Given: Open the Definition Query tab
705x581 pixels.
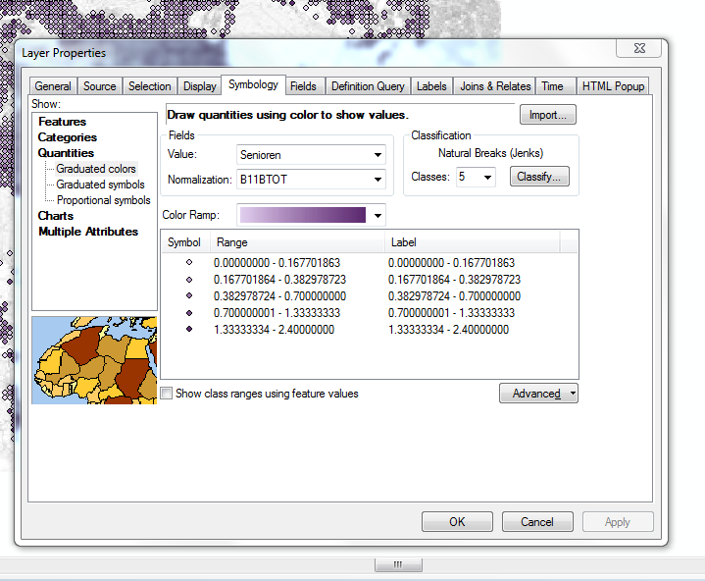Looking at the screenshot, I should (367, 86).
